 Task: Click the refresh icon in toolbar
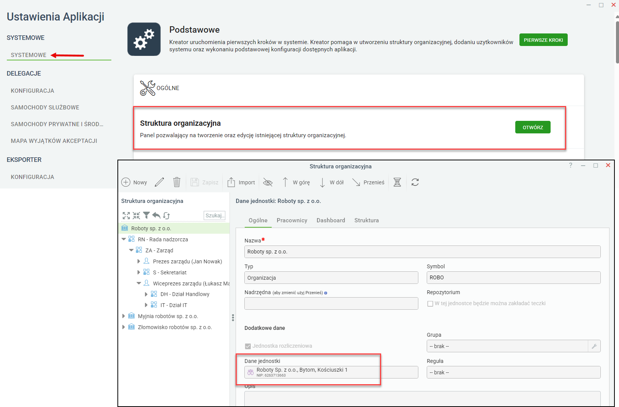point(415,182)
